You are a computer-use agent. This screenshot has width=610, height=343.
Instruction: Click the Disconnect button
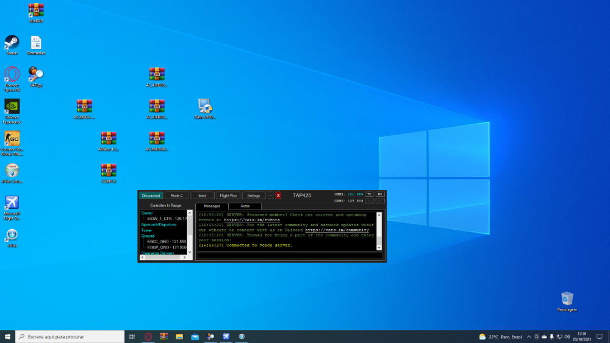click(x=151, y=196)
